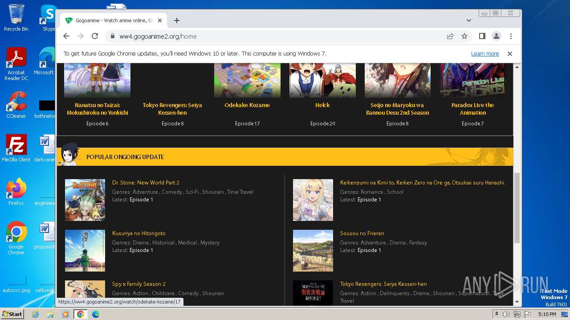Open Episode 1 of Sousou no Frieren
The height and width of the screenshot is (320, 570).
pyautogui.click(x=369, y=250)
